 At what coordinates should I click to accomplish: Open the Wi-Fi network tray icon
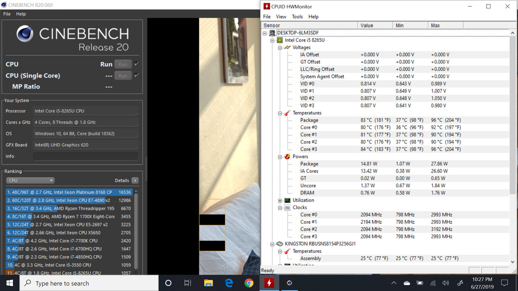[433, 283]
